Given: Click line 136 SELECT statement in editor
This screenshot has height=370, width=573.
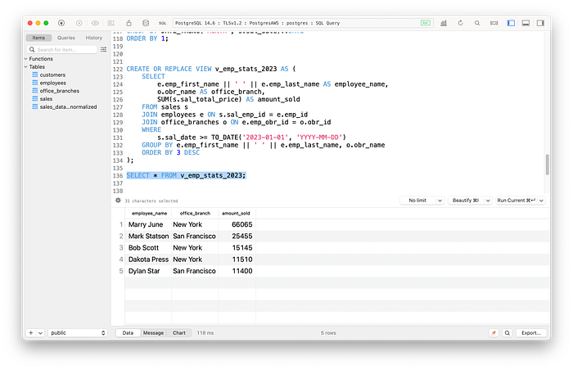Looking at the screenshot, I should tap(186, 175).
